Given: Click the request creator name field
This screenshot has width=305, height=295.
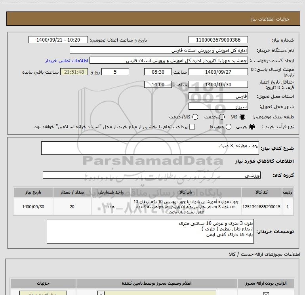Looking at the screenshot, I should pos(169,61).
